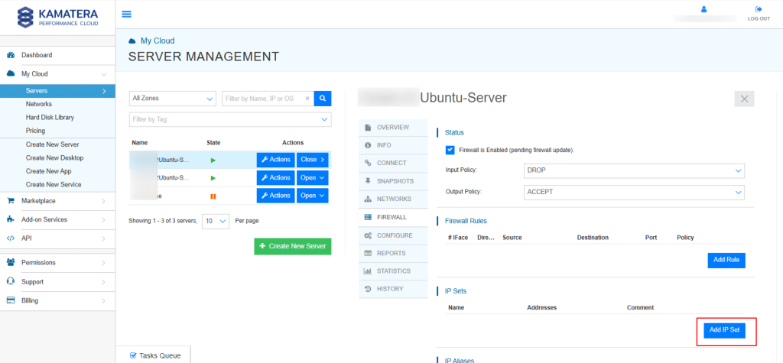Click the Kamatera logo
Screen dimensions: 783x363
[x=58, y=17]
